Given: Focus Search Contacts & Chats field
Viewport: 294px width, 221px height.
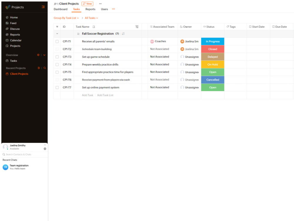Looking at the screenshot, I should pos(24,154).
